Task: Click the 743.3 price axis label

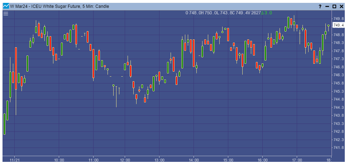Action: pyautogui.click(x=338, y=124)
